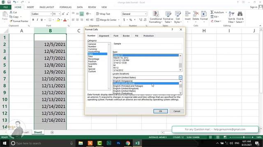263x147 pixels.
Task: Switch to the PAGE LAYOUT ribbon tab
Action: (47, 7)
